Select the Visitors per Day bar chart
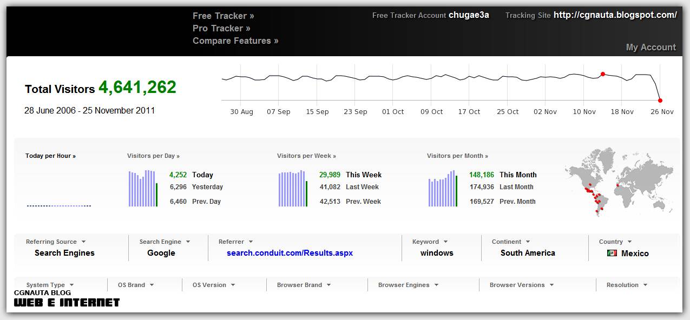690x320 pixels. 142,188
